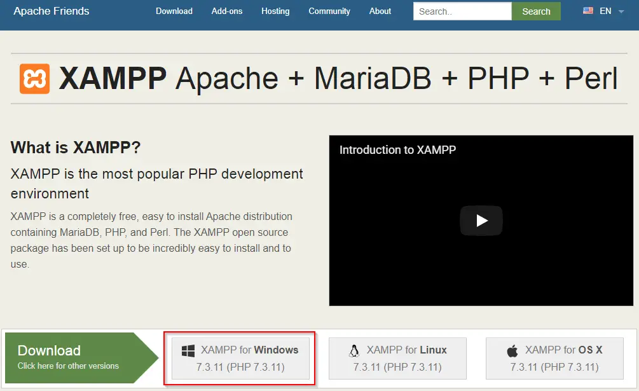The height and width of the screenshot is (391, 639).
Task: Click 'XAMPP is the most popular PHP development' text
Action: (156, 174)
